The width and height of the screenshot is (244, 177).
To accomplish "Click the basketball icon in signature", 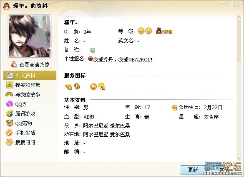I will 91,59.
